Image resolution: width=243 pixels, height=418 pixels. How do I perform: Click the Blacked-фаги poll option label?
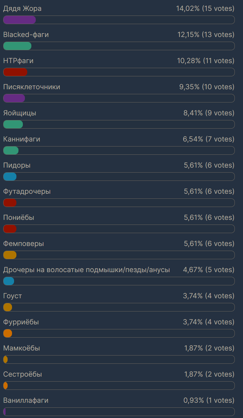[26, 35]
